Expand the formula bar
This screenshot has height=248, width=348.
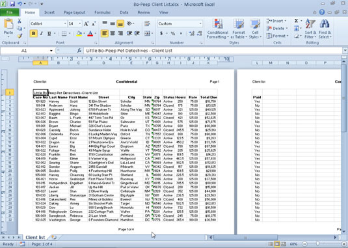[x=345, y=51]
